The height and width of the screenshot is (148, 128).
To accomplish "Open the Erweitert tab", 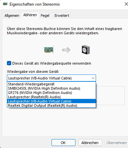I will coord(62,15).
